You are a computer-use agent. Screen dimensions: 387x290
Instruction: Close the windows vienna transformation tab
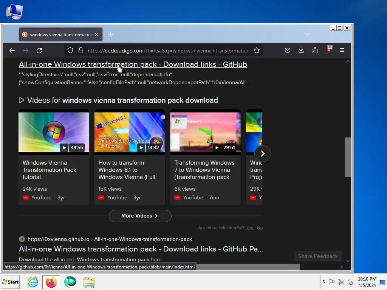[96, 34]
